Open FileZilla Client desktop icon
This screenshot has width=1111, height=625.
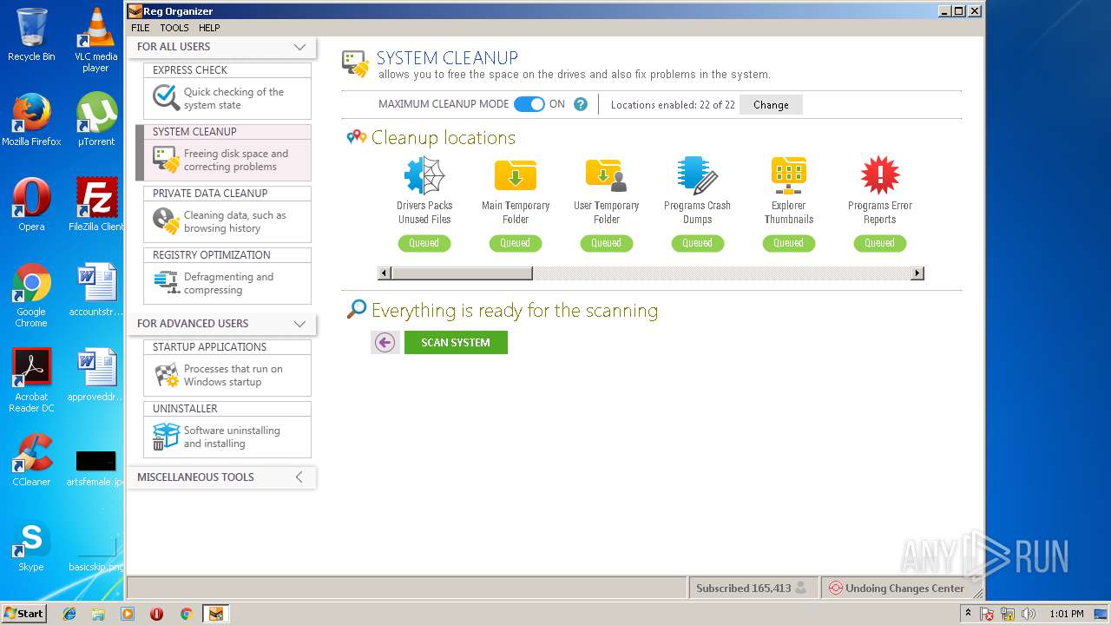(95, 205)
